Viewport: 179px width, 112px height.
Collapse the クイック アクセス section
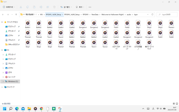pyautogui.click(x=2, y=22)
